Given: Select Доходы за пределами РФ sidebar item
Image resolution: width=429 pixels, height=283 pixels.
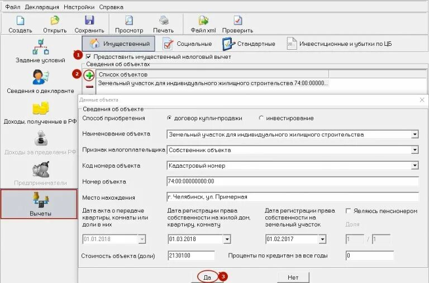Looking at the screenshot, I should pyautogui.click(x=40, y=143).
